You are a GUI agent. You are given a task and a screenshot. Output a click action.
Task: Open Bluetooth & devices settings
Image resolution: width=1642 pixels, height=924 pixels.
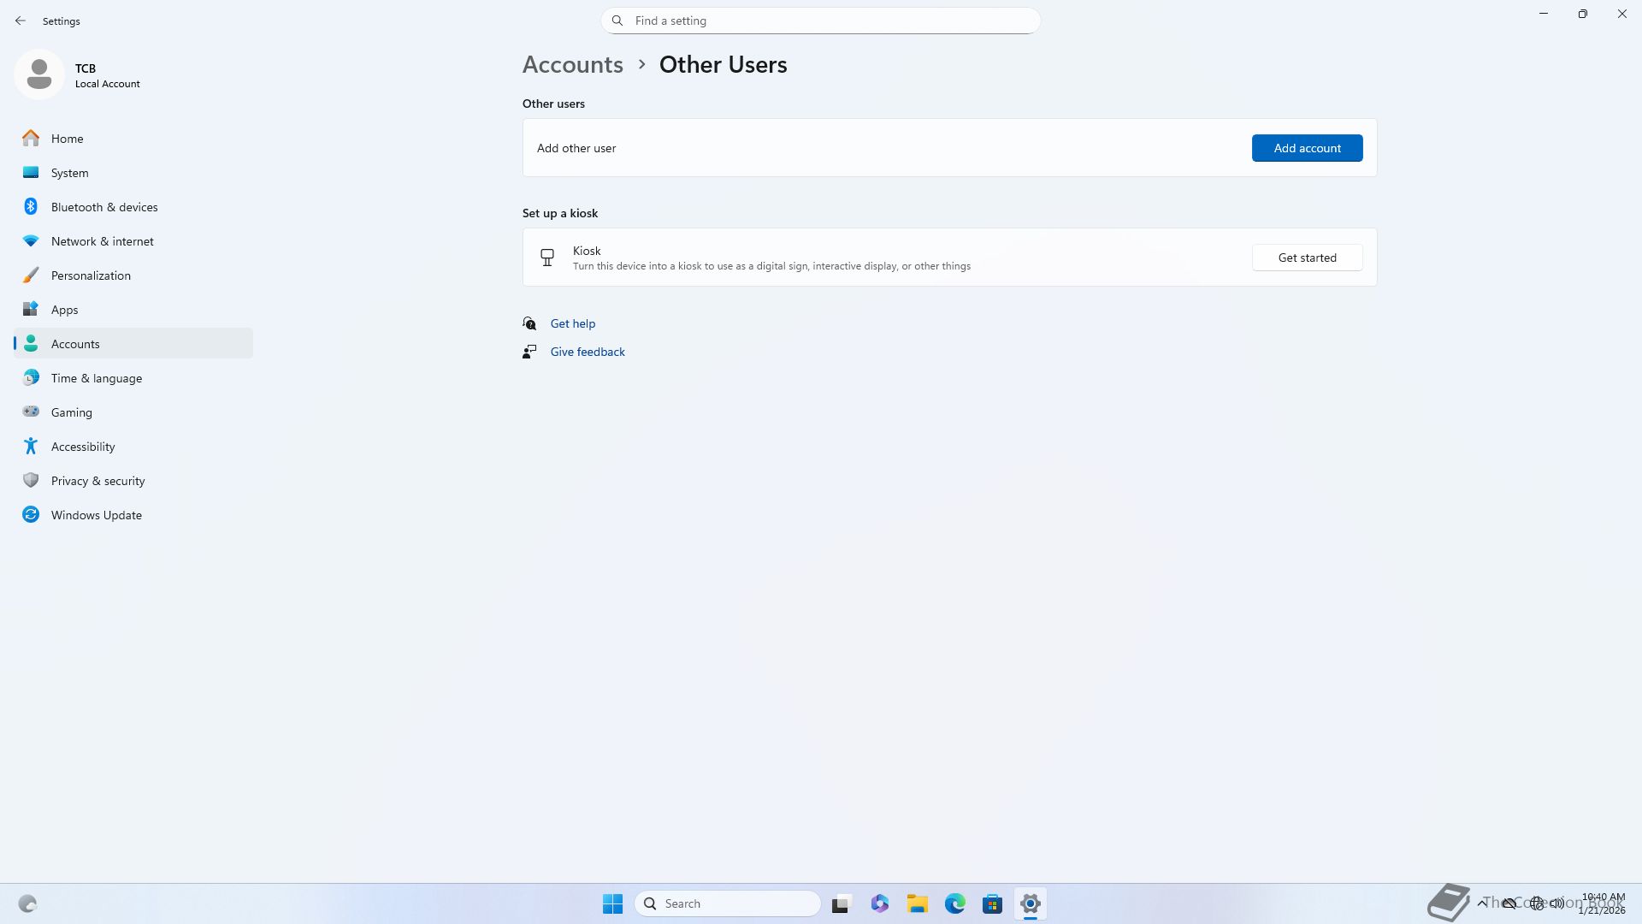pyautogui.click(x=103, y=207)
